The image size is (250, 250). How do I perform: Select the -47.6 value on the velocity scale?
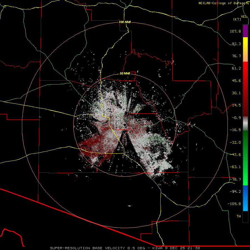click(x=235, y=155)
